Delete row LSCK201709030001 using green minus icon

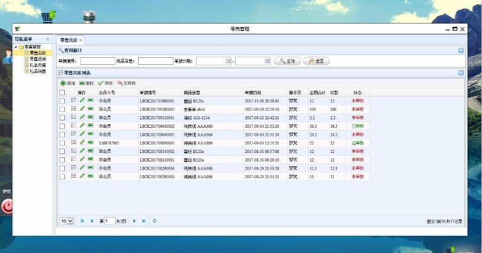[x=91, y=142]
